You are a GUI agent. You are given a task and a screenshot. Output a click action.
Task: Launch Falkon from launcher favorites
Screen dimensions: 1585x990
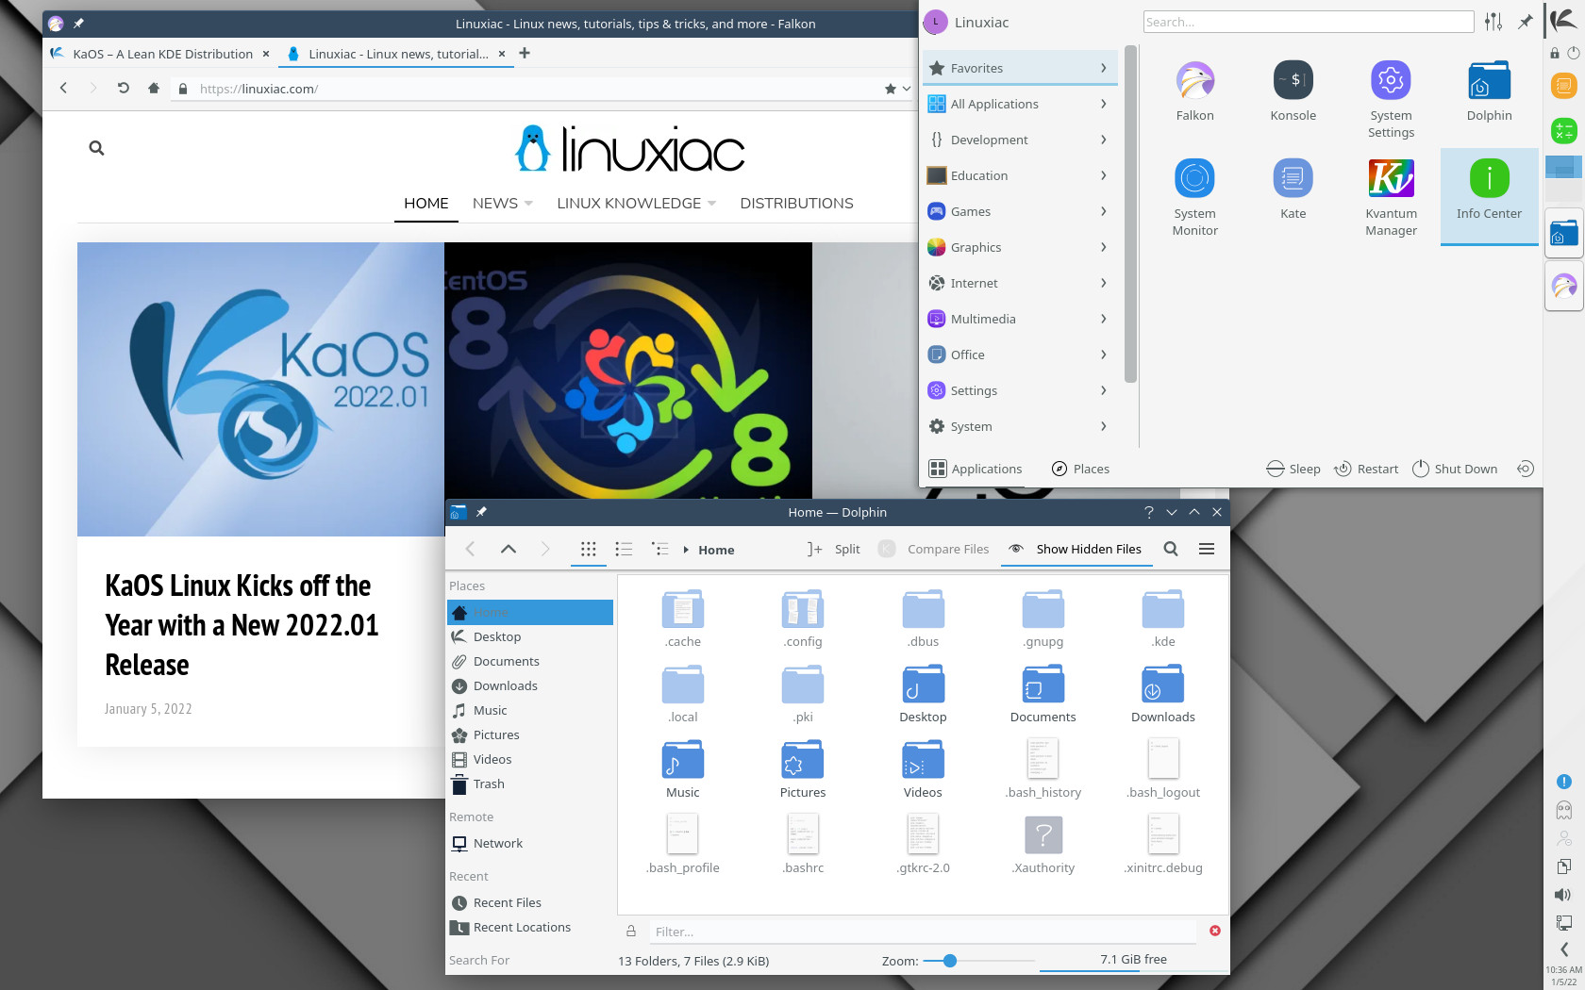click(x=1194, y=91)
